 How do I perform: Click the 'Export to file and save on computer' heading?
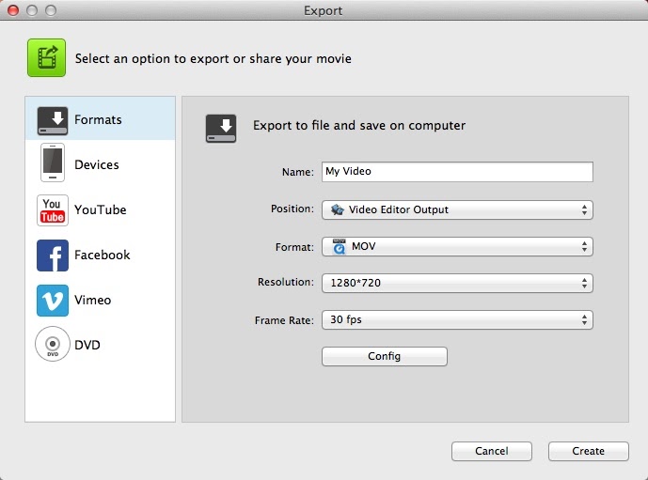[x=359, y=125]
